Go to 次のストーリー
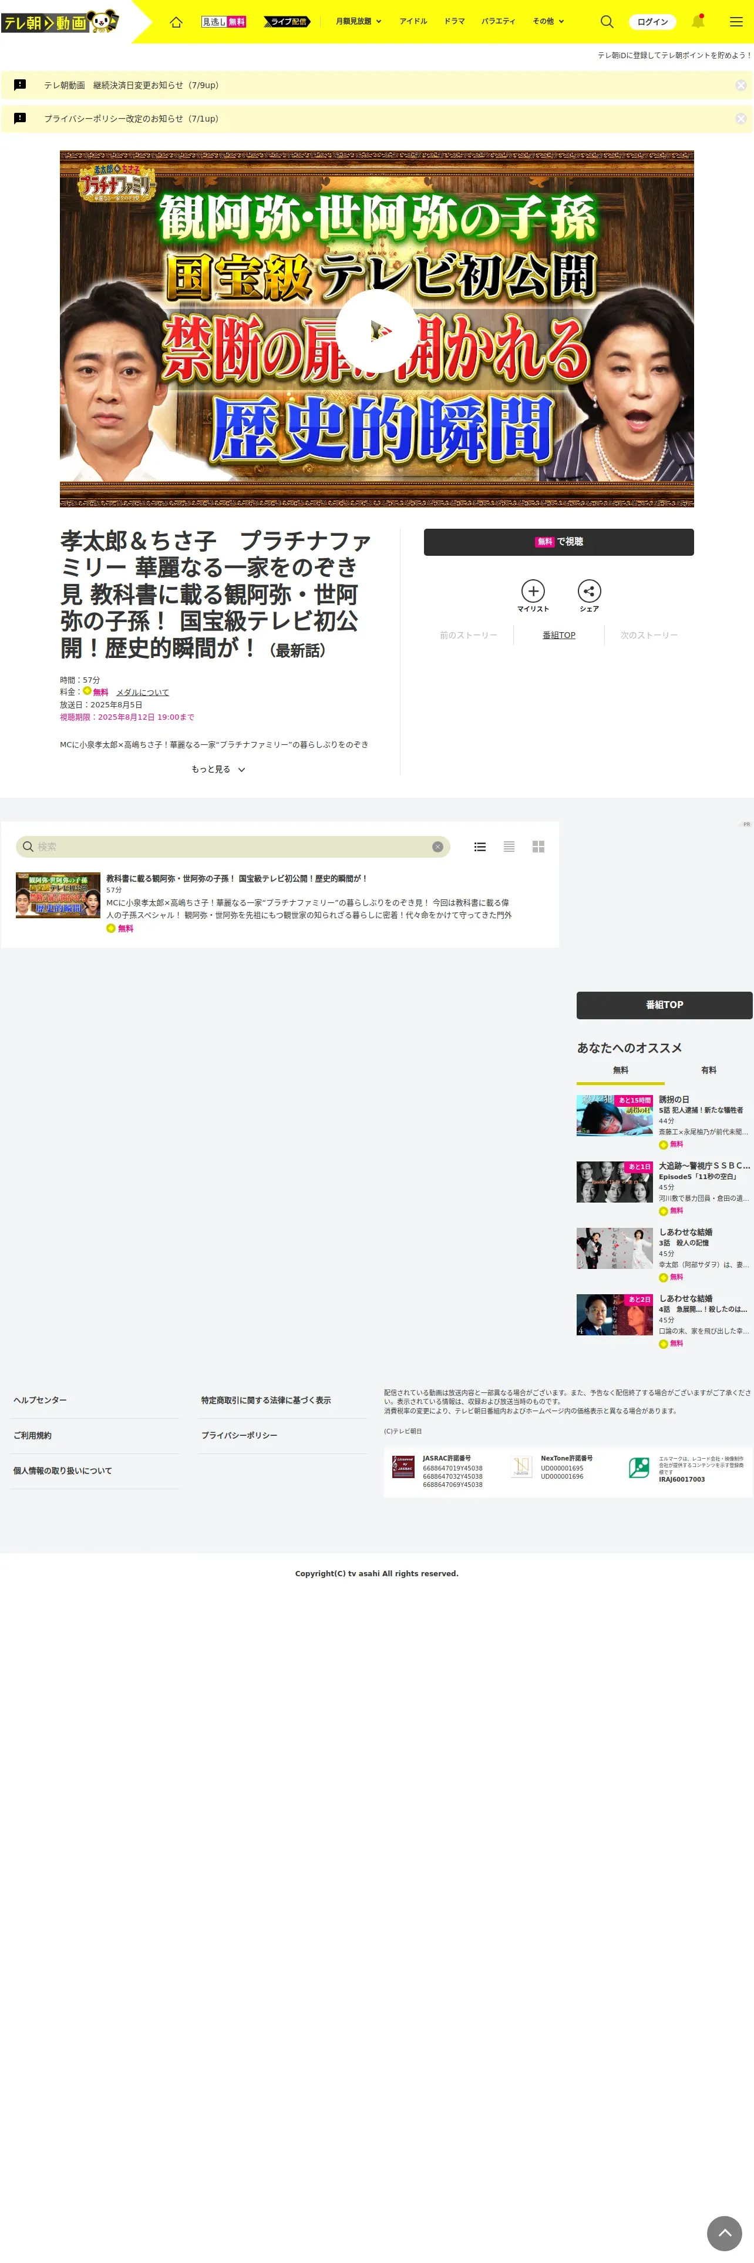The height and width of the screenshot is (2263, 754). [x=649, y=635]
